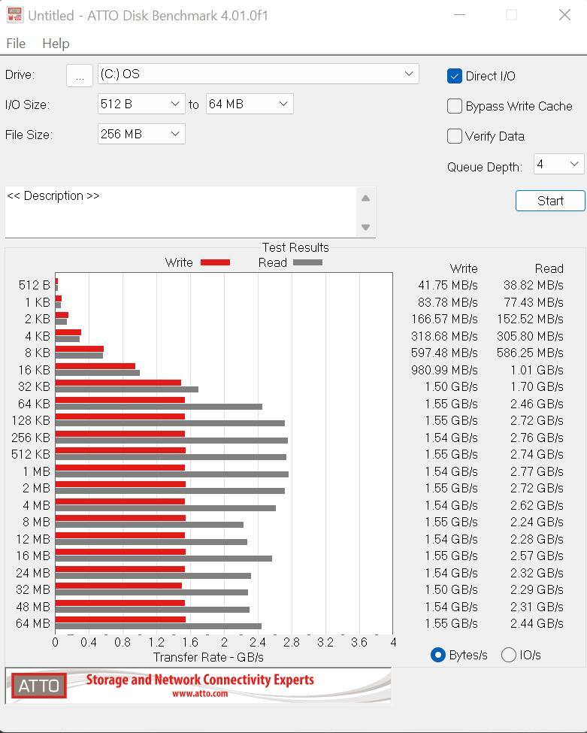
Task: Switch results to IO/s
Action: coord(509,655)
